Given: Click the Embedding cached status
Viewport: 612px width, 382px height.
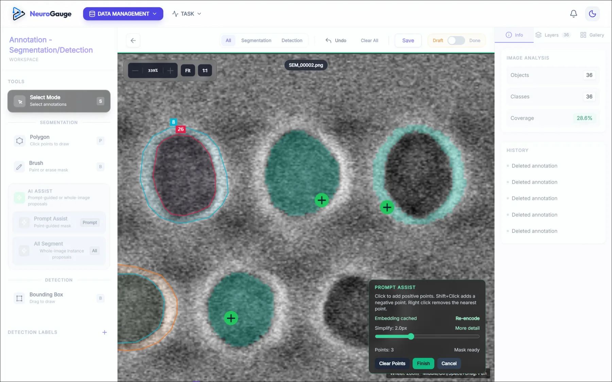Looking at the screenshot, I should [x=395, y=318].
